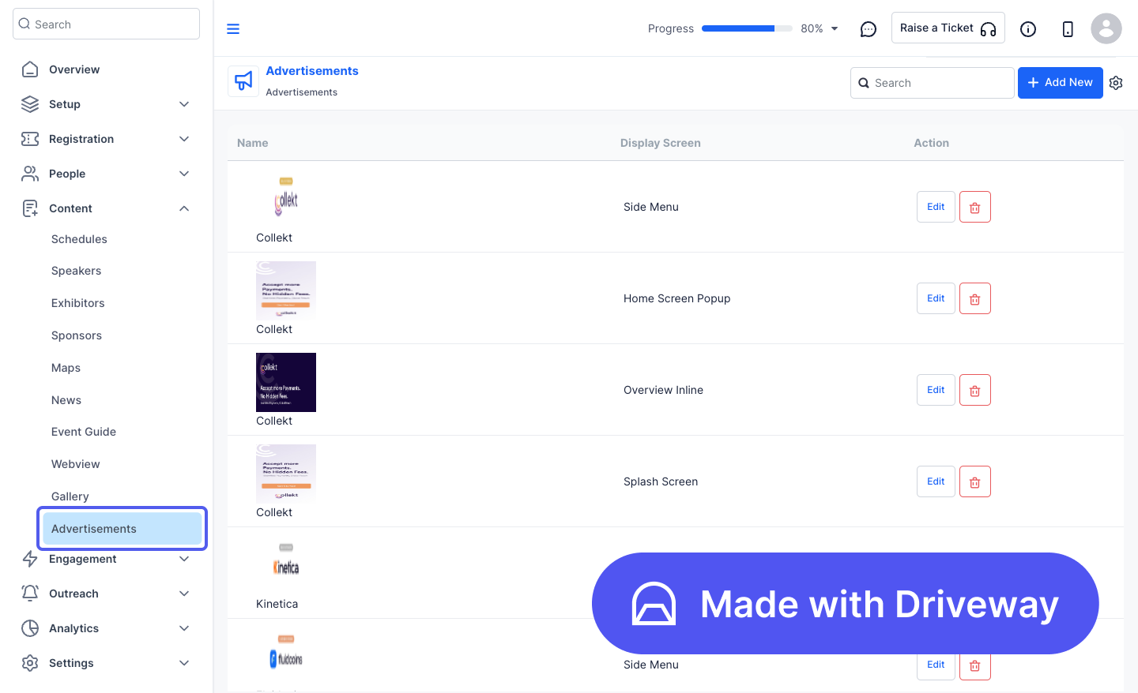
Task: Delete the Home Screen Popup advertisement
Action: 975,298
